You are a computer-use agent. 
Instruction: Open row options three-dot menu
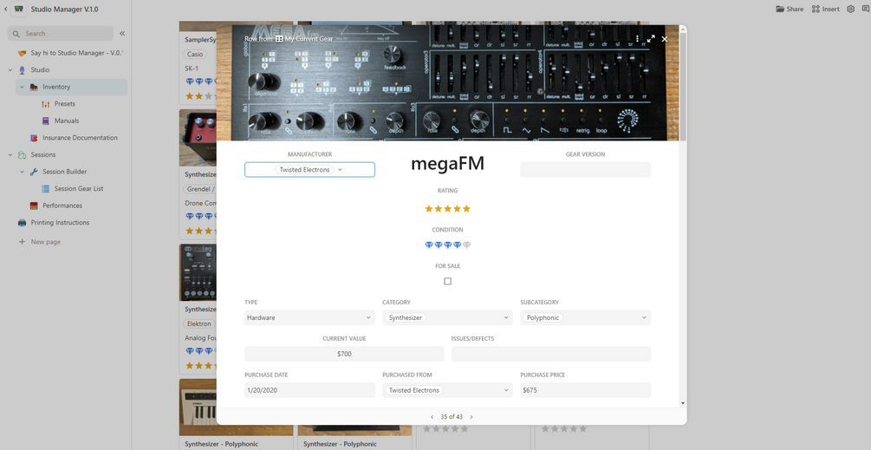[637, 39]
